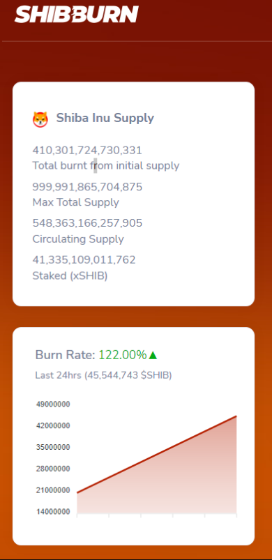Click the green burn rate up arrow
The image size is (272, 560).
pyautogui.click(x=153, y=355)
